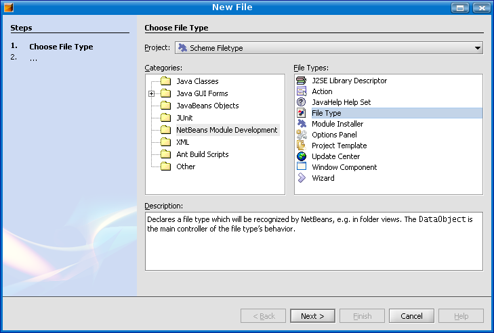494x333 pixels.
Task: Select XML category label
Action: pos(183,142)
